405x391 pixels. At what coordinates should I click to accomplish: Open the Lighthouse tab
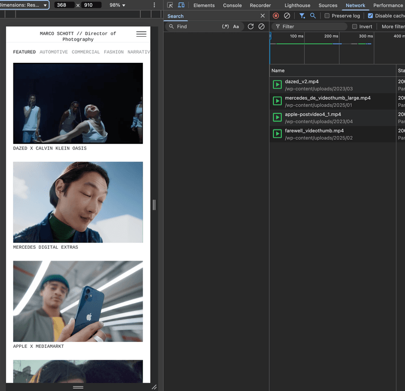coord(297,5)
